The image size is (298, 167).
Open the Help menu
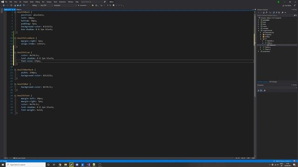[x=77, y=2]
